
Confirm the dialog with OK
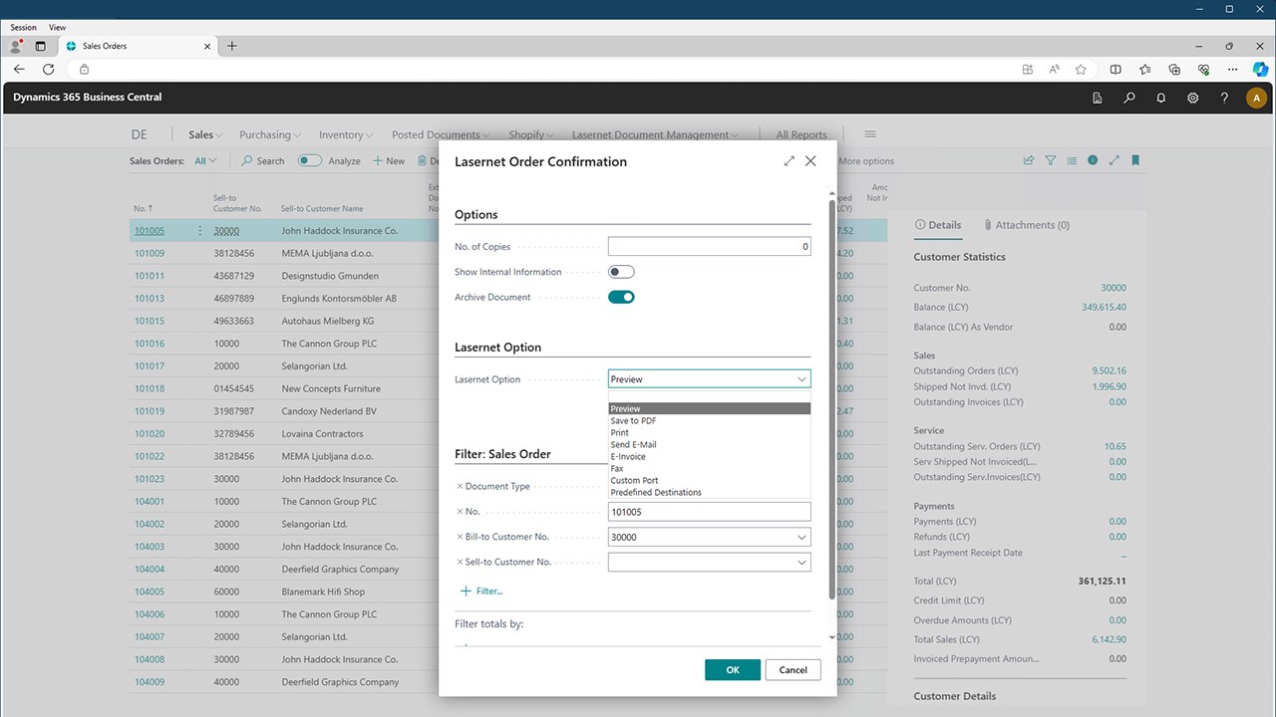(733, 670)
